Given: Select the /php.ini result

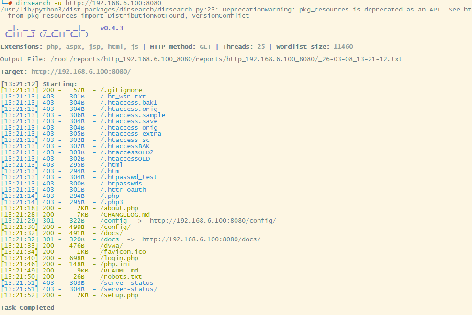Looking at the screenshot, I should (x=115, y=264).
